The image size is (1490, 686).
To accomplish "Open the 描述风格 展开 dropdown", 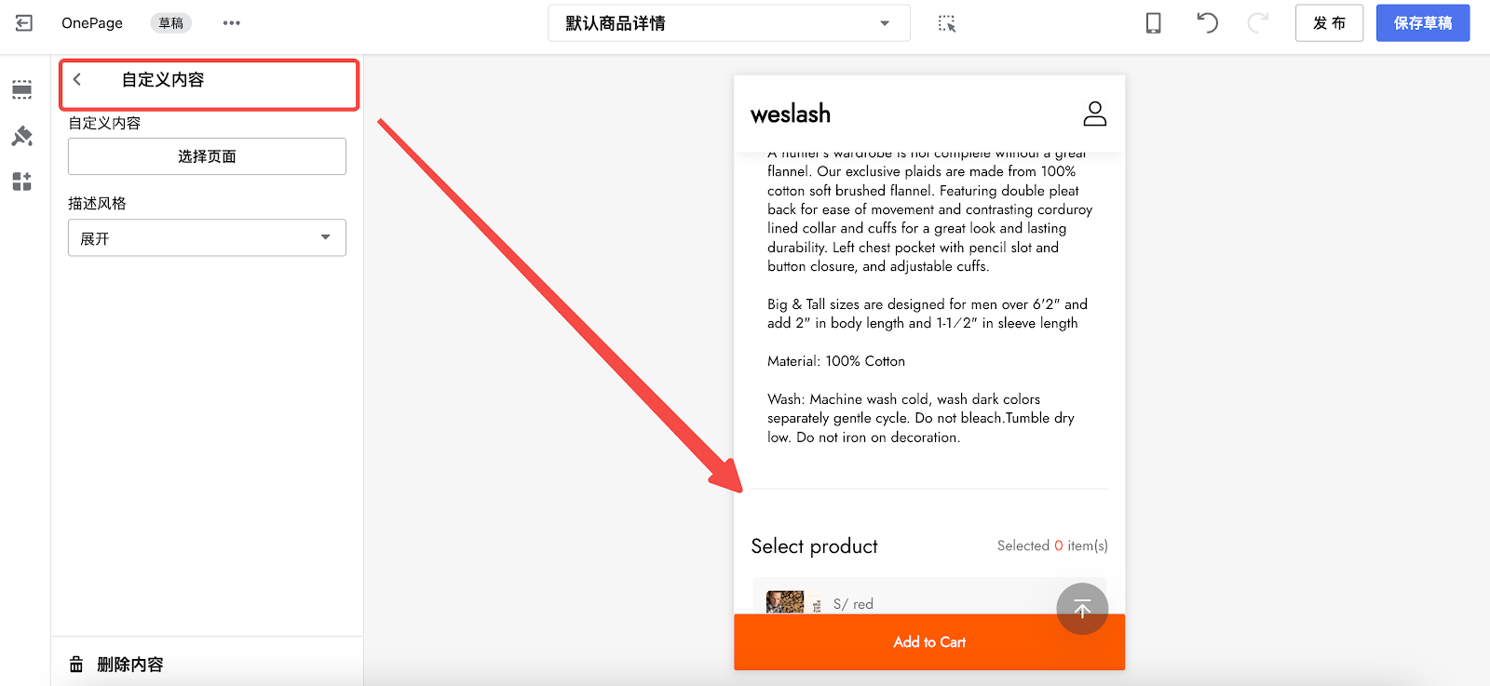I will (207, 238).
